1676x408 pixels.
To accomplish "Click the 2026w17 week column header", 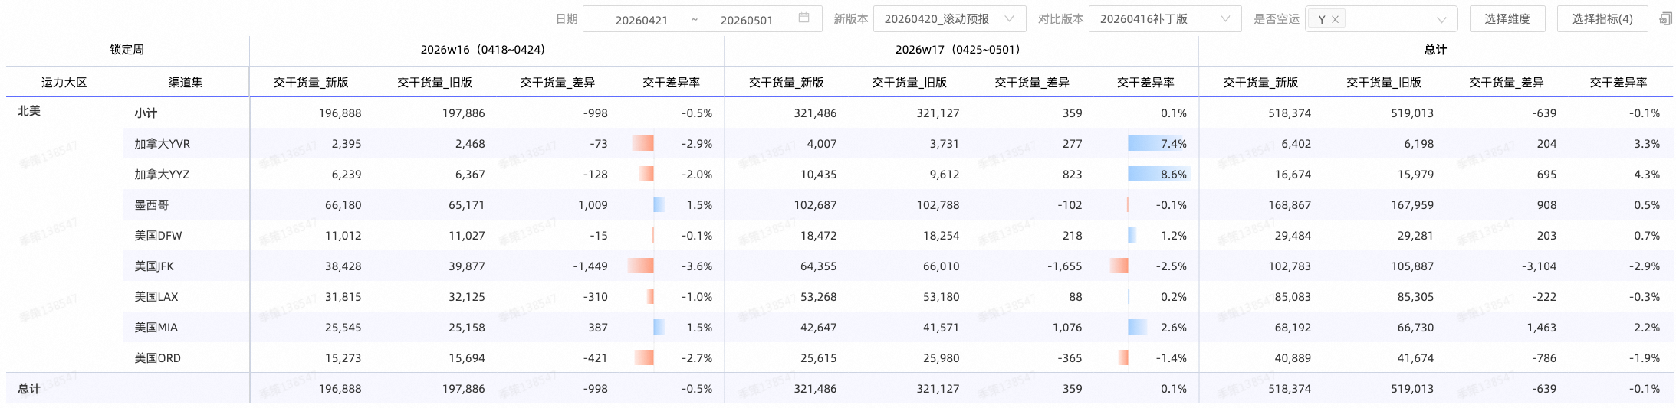I will tap(958, 50).
